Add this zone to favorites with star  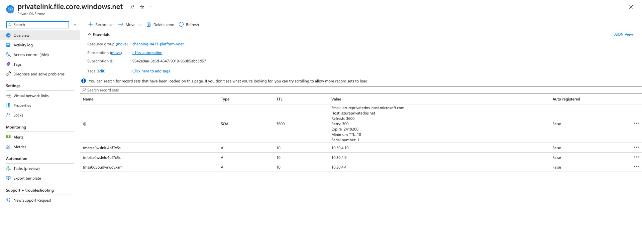tap(142, 7)
